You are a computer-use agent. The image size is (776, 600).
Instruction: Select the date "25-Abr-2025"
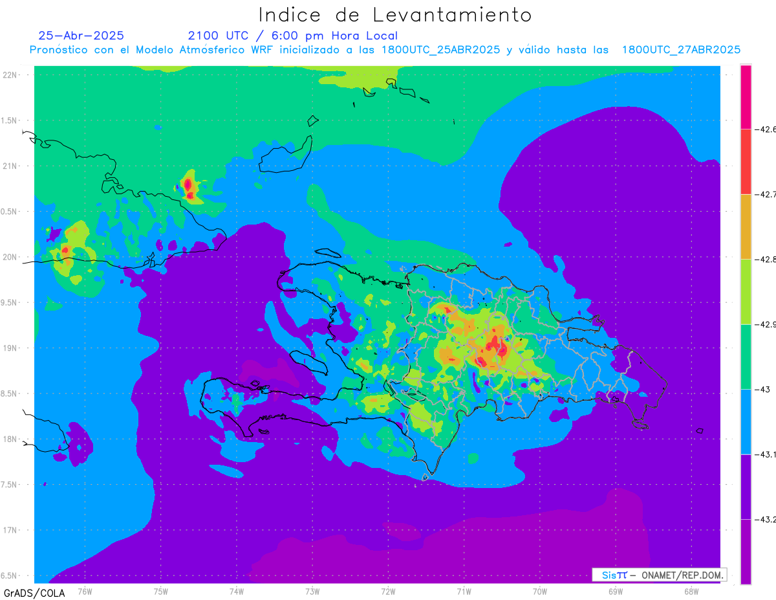(x=81, y=36)
